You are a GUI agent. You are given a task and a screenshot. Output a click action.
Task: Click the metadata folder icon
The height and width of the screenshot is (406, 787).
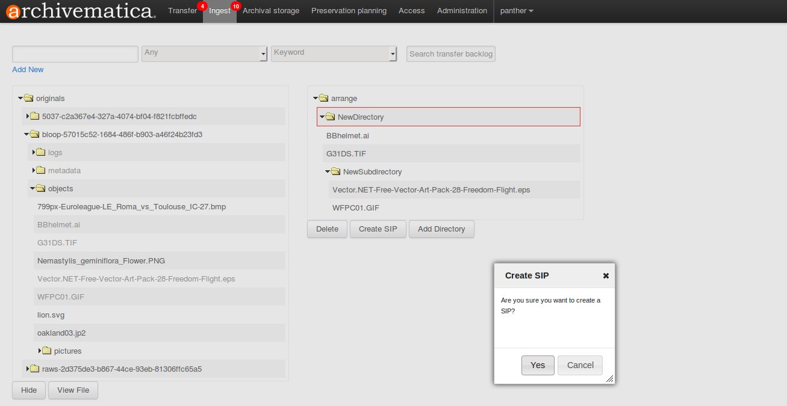click(40, 170)
